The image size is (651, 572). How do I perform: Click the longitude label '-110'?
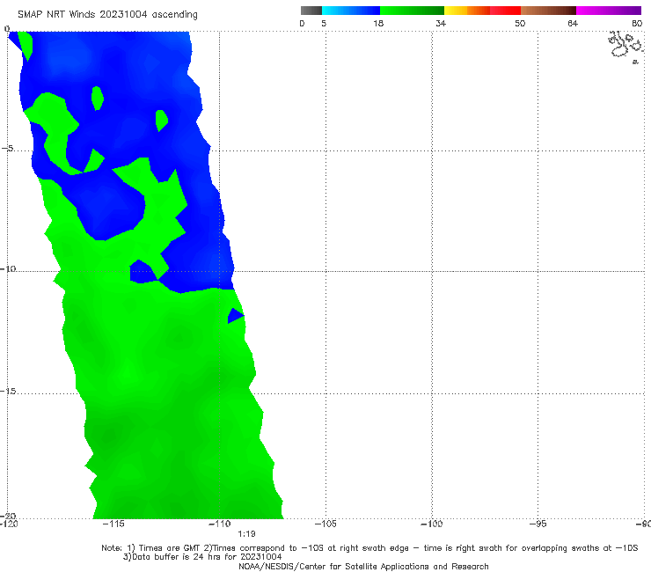[219, 524]
